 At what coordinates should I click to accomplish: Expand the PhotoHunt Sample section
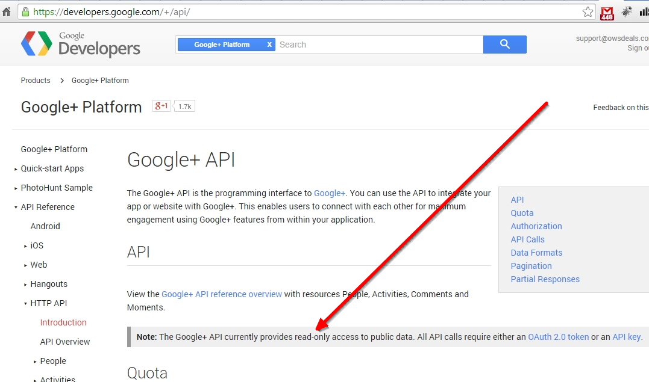[16, 188]
